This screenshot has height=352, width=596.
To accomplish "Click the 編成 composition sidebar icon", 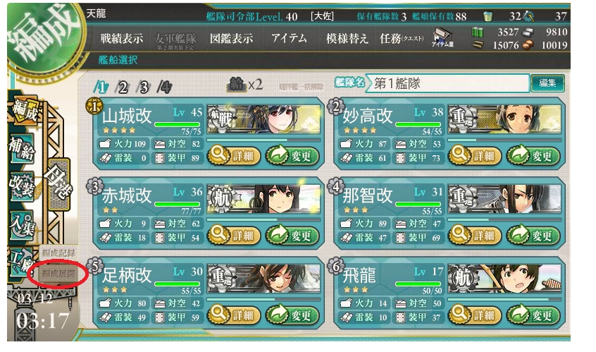I will pos(23,110).
